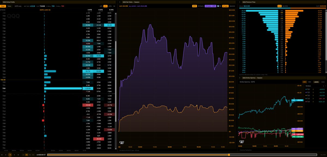Select the 5 DTE column header

[111, 11]
